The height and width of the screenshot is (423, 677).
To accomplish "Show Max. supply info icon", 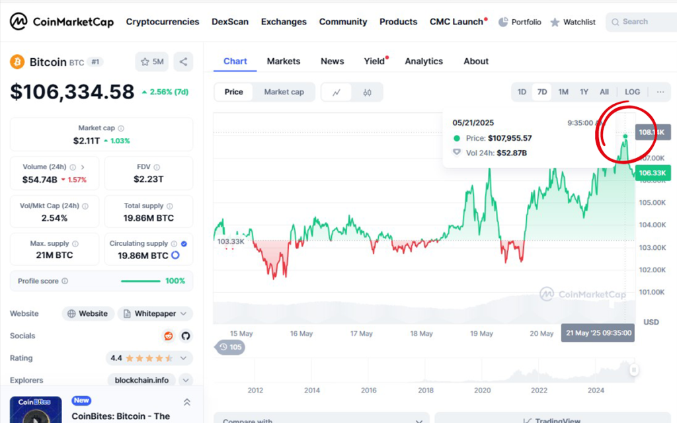I will pos(75,243).
